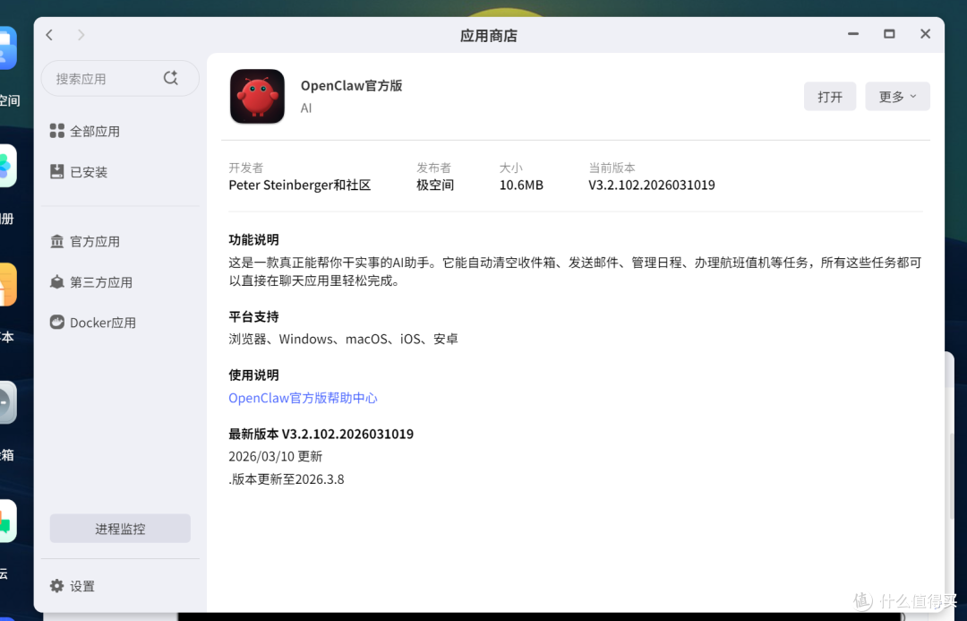967x621 pixels.
Task: Click the OpenClaw官方版 app title
Action: 352,86
